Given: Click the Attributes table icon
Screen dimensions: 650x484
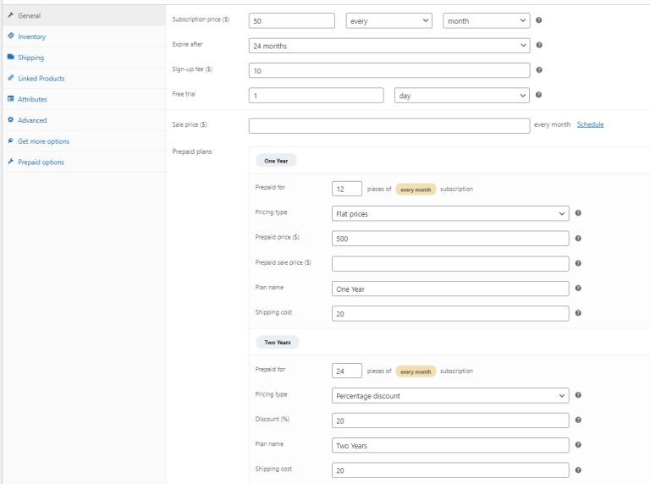Looking at the screenshot, I should coord(11,99).
